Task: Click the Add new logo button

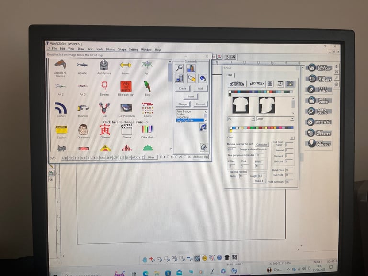Action: [201, 157]
